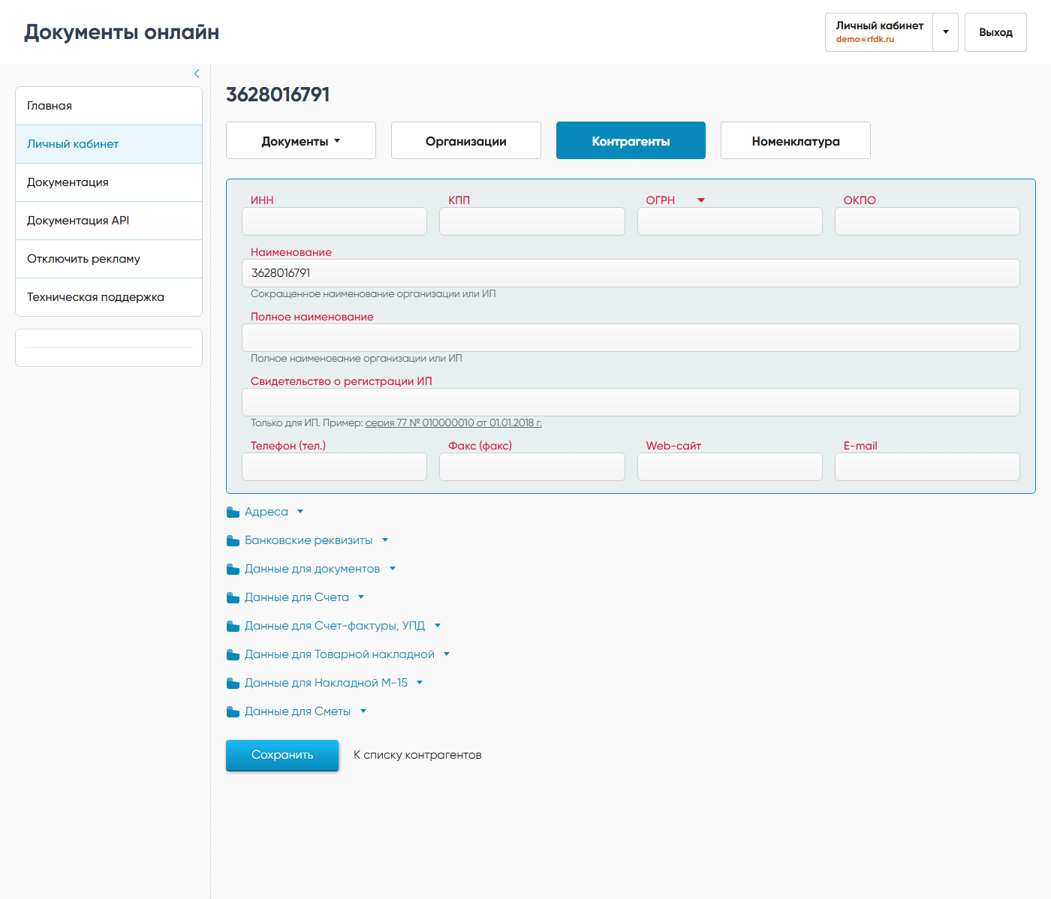Click the example link серия 77 № 010000010
The height and width of the screenshot is (899, 1051).
pos(453,422)
